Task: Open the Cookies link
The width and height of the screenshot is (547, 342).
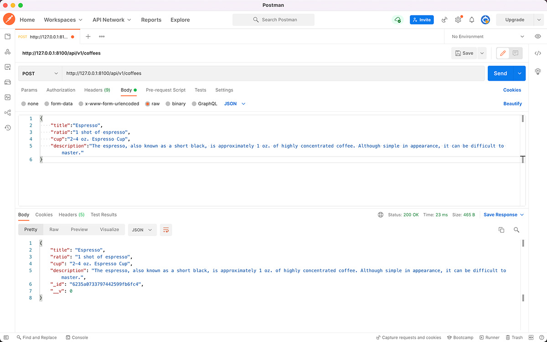Action: pos(512,90)
